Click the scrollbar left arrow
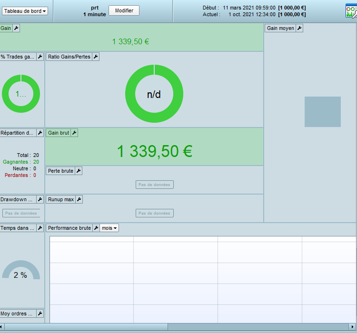Image resolution: width=357 pixels, height=333 pixels. (x=1, y=327)
